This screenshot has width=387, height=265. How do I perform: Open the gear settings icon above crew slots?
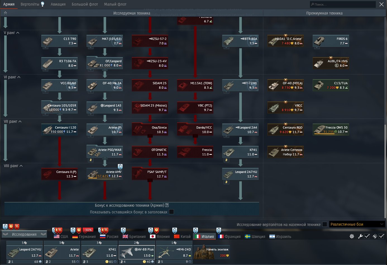pos(352,236)
